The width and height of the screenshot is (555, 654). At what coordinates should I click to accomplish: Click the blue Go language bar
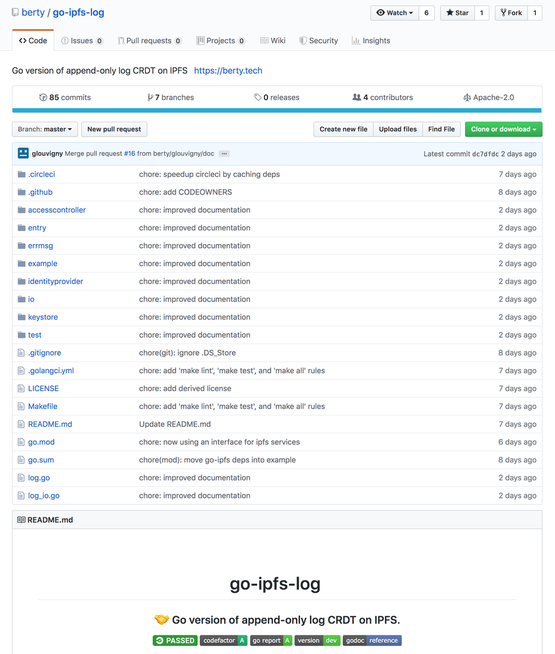pos(277,110)
